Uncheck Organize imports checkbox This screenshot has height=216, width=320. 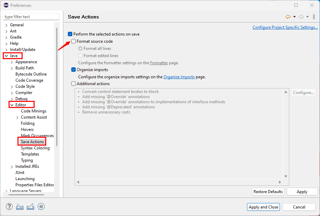click(x=74, y=70)
